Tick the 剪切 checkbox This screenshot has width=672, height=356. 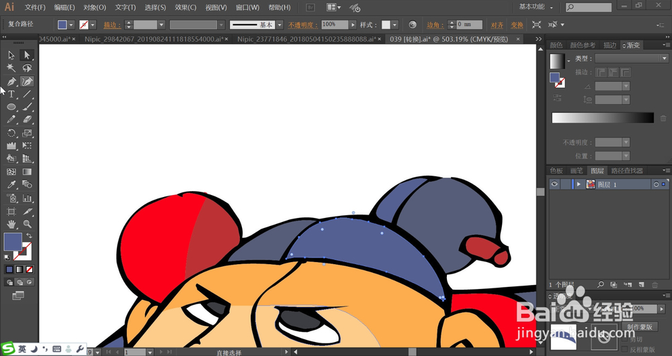pos(624,339)
